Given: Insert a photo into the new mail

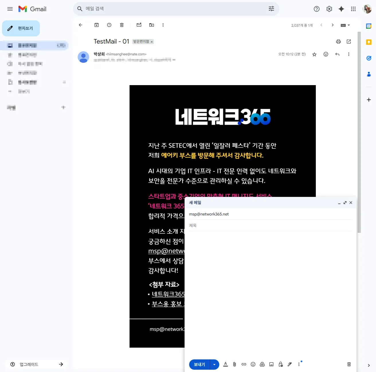Looking at the screenshot, I should coord(271,364).
